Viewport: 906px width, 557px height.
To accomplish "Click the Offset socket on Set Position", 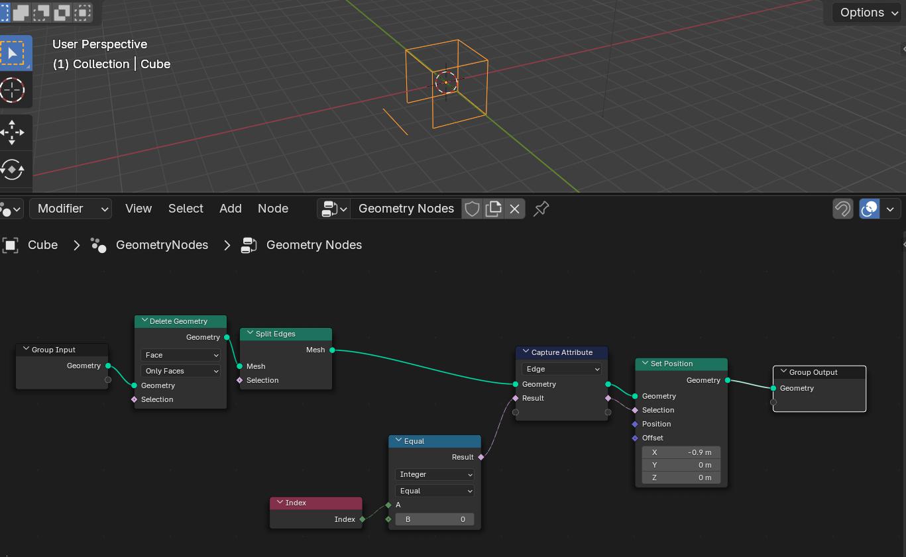I will tap(635, 438).
